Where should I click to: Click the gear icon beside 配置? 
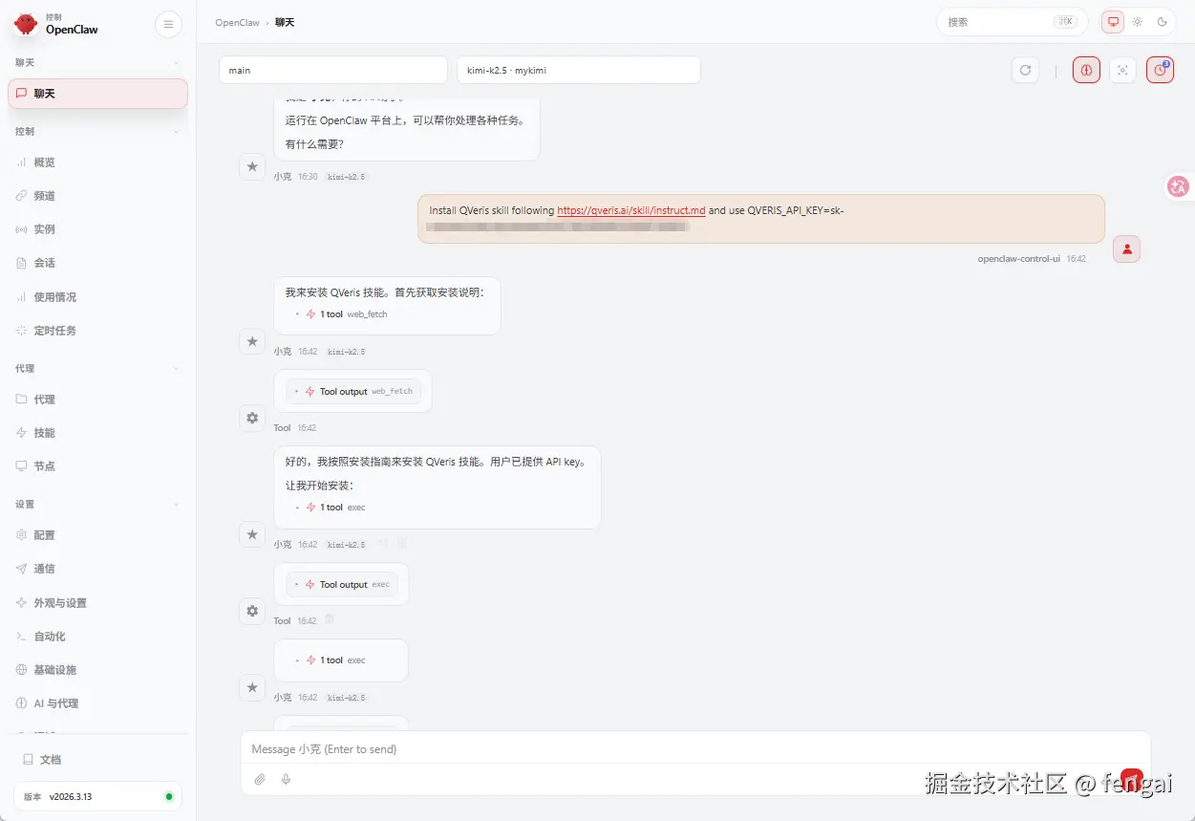click(x=21, y=535)
